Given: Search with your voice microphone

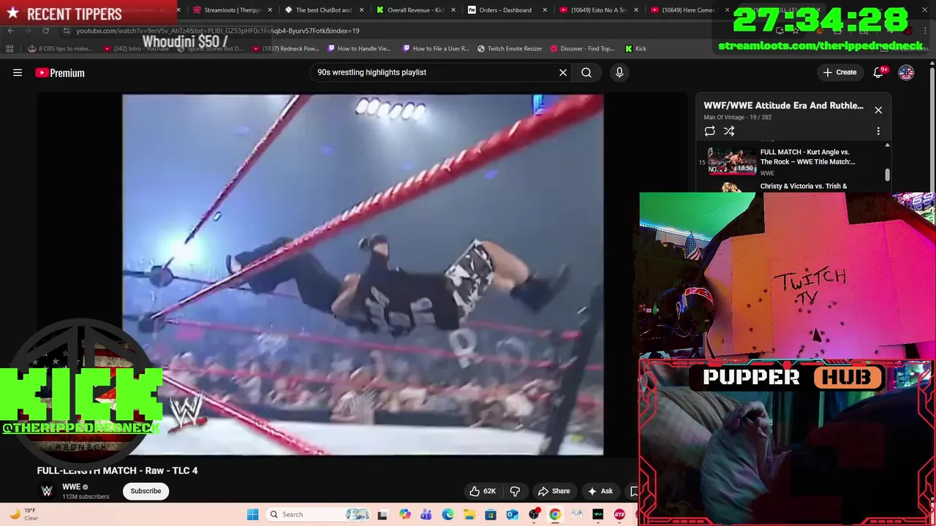Looking at the screenshot, I should tap(619, 72).
